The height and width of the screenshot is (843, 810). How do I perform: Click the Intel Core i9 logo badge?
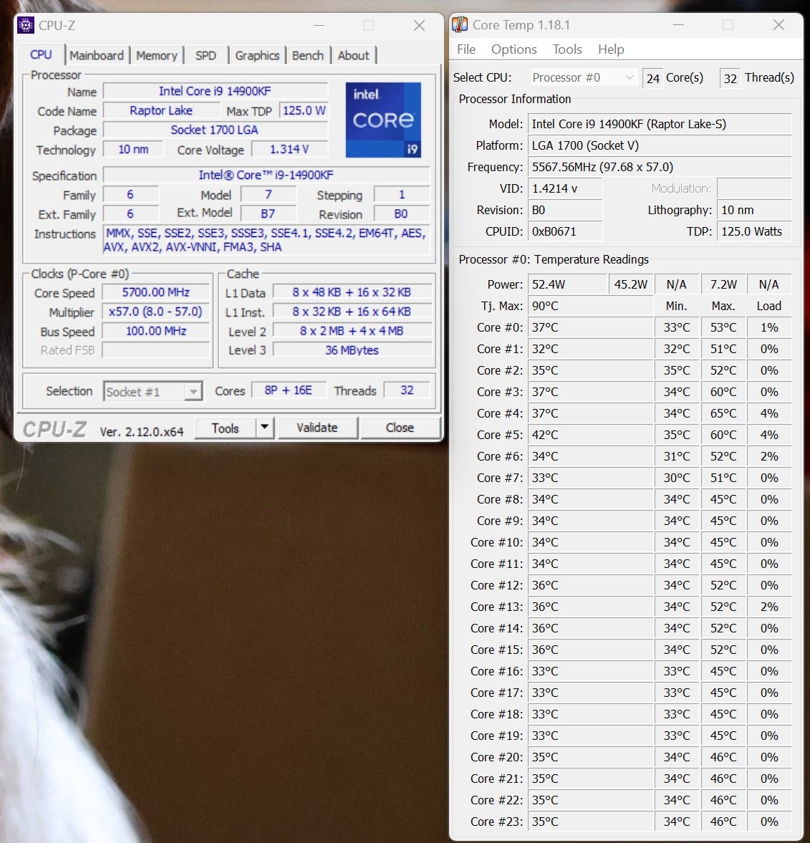click(x=383, y=120)
